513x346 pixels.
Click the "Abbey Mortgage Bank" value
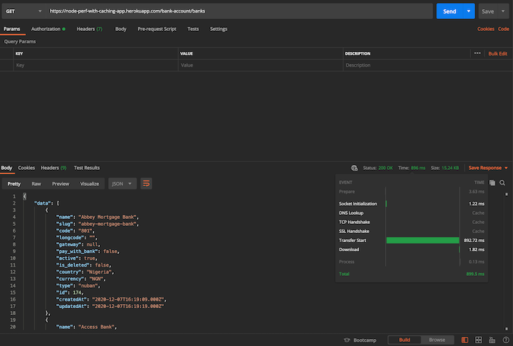click(108, 217)
